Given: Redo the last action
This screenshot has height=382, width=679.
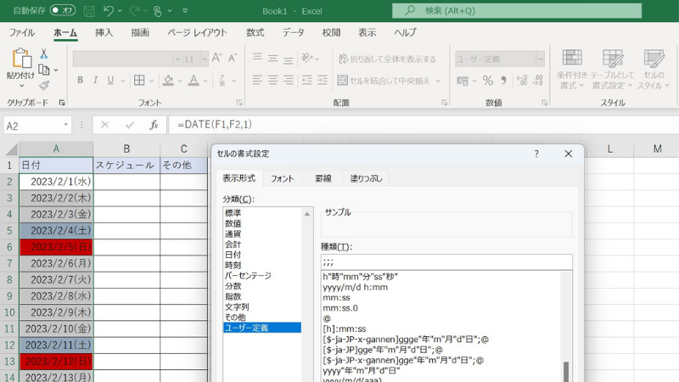Looking at the screenshot, I should 135,11.
